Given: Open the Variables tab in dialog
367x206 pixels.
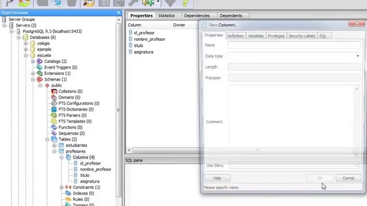Looking at the screenshot, I should [x=256, y=35].
